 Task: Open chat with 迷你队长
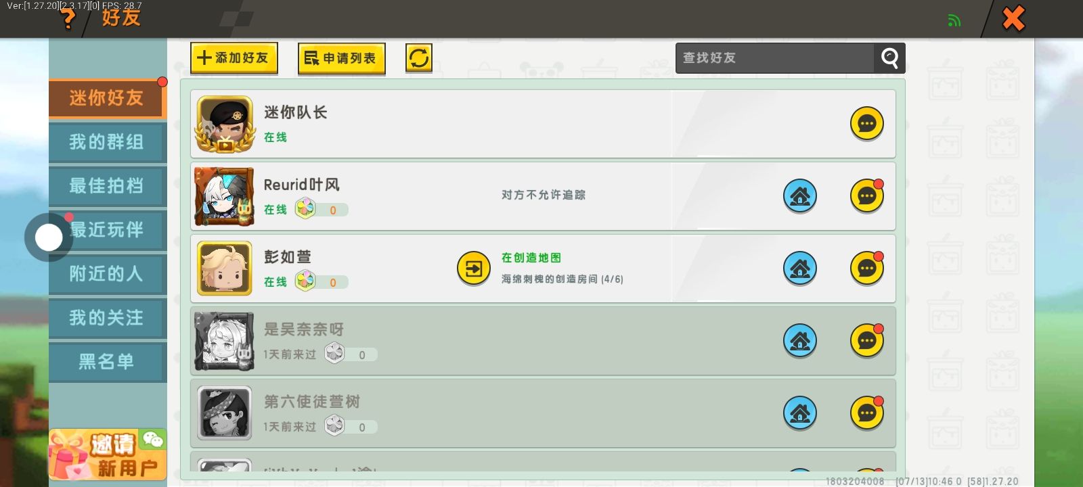click(866, 124)
